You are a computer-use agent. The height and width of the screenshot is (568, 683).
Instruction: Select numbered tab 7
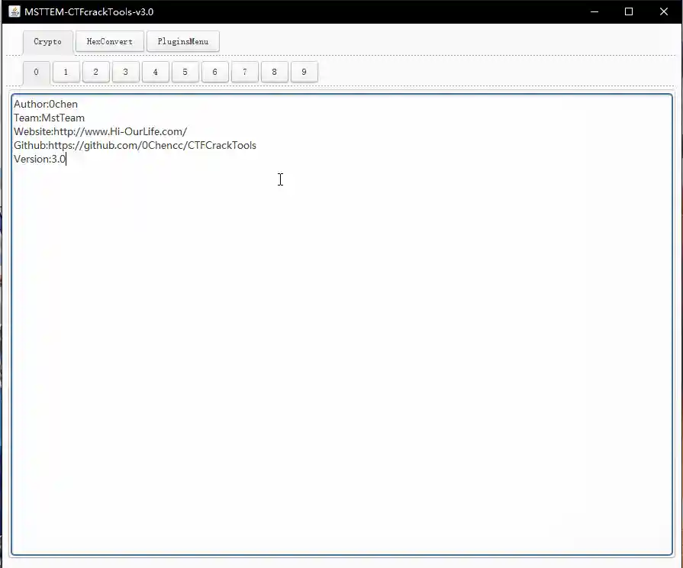[245, 72]
